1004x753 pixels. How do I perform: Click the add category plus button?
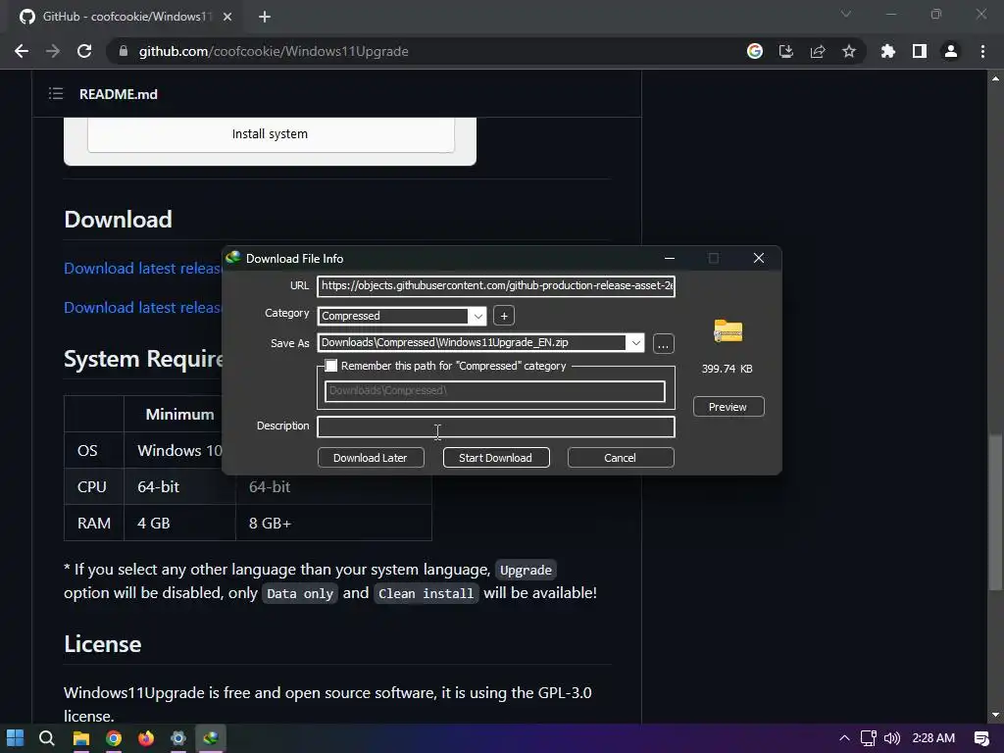pos(504,316)
